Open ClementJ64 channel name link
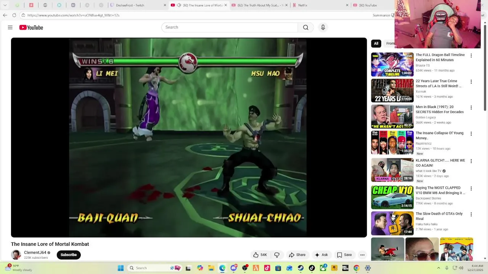Image resolution: width=488 pixels, height=274 pixels. (x=35, y=253)
